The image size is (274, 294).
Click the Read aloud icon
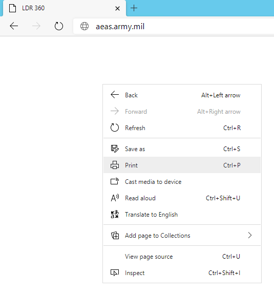[115, 198]
